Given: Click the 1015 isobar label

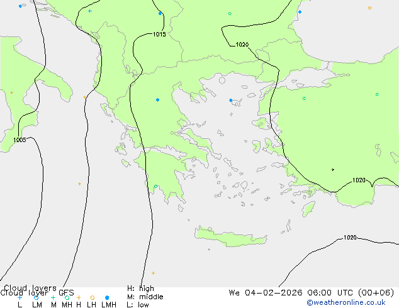Looking at the screenshot, I should point(159,34).
